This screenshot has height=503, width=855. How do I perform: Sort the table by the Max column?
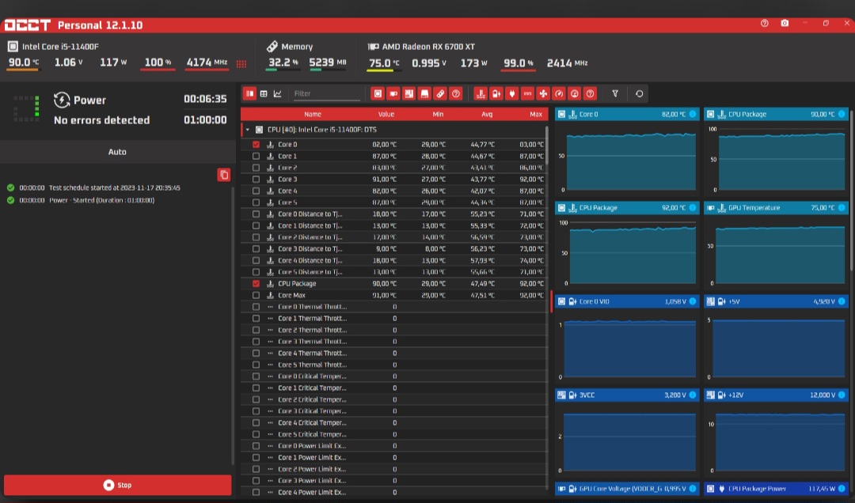pos(536,114)
